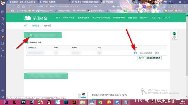This screenshot has height=105, width=188.
Task: Select 高等学历 sub-navigation tab
Action: tap(48, 26)
